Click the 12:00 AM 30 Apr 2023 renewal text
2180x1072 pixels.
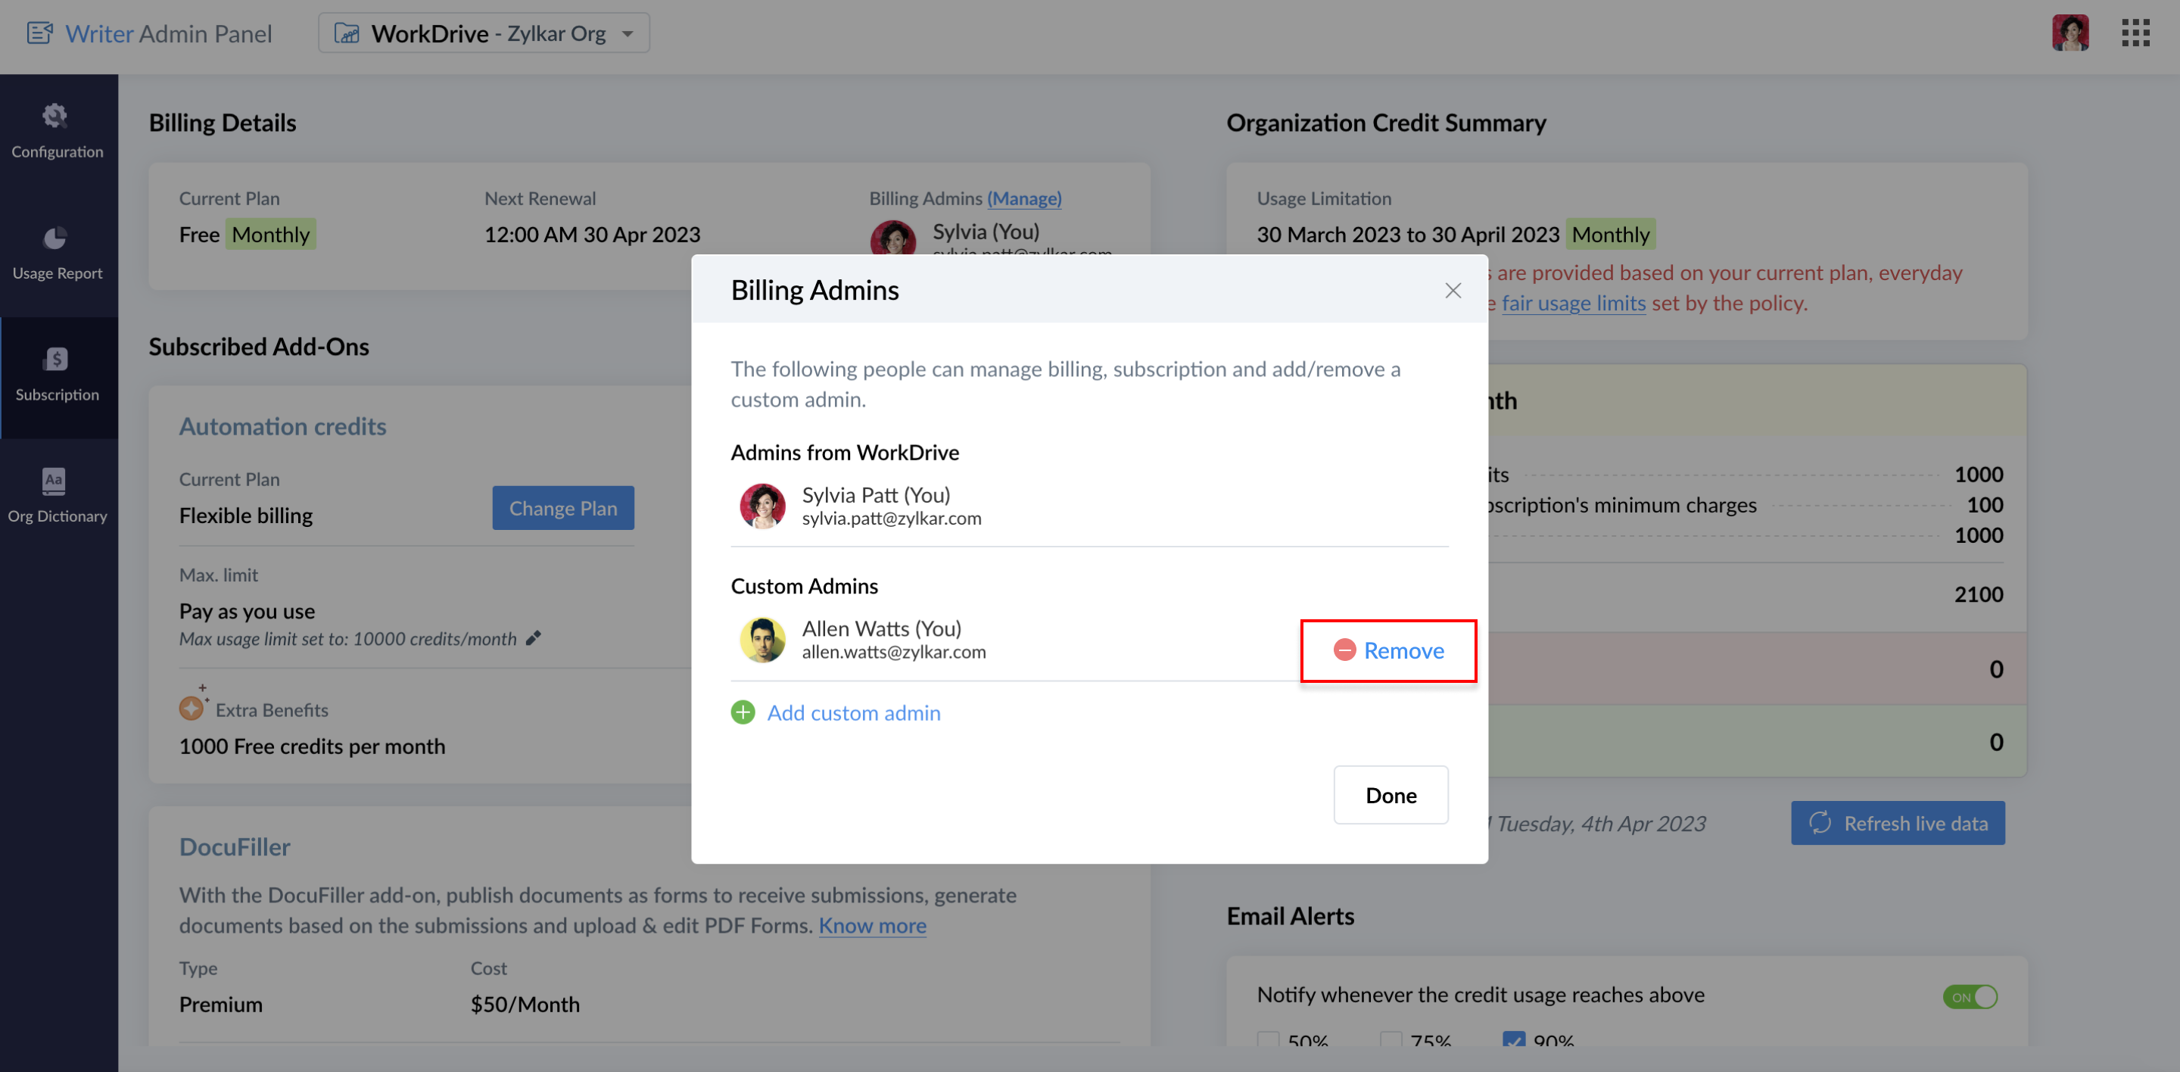tap(593, 235)
